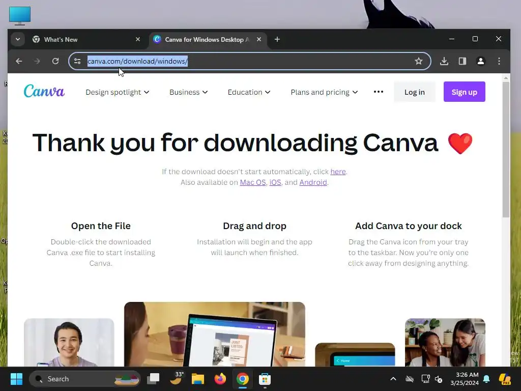Open Task View from the taskbar
Viewport: 521px width, 391px height.
tap(153, 379)
